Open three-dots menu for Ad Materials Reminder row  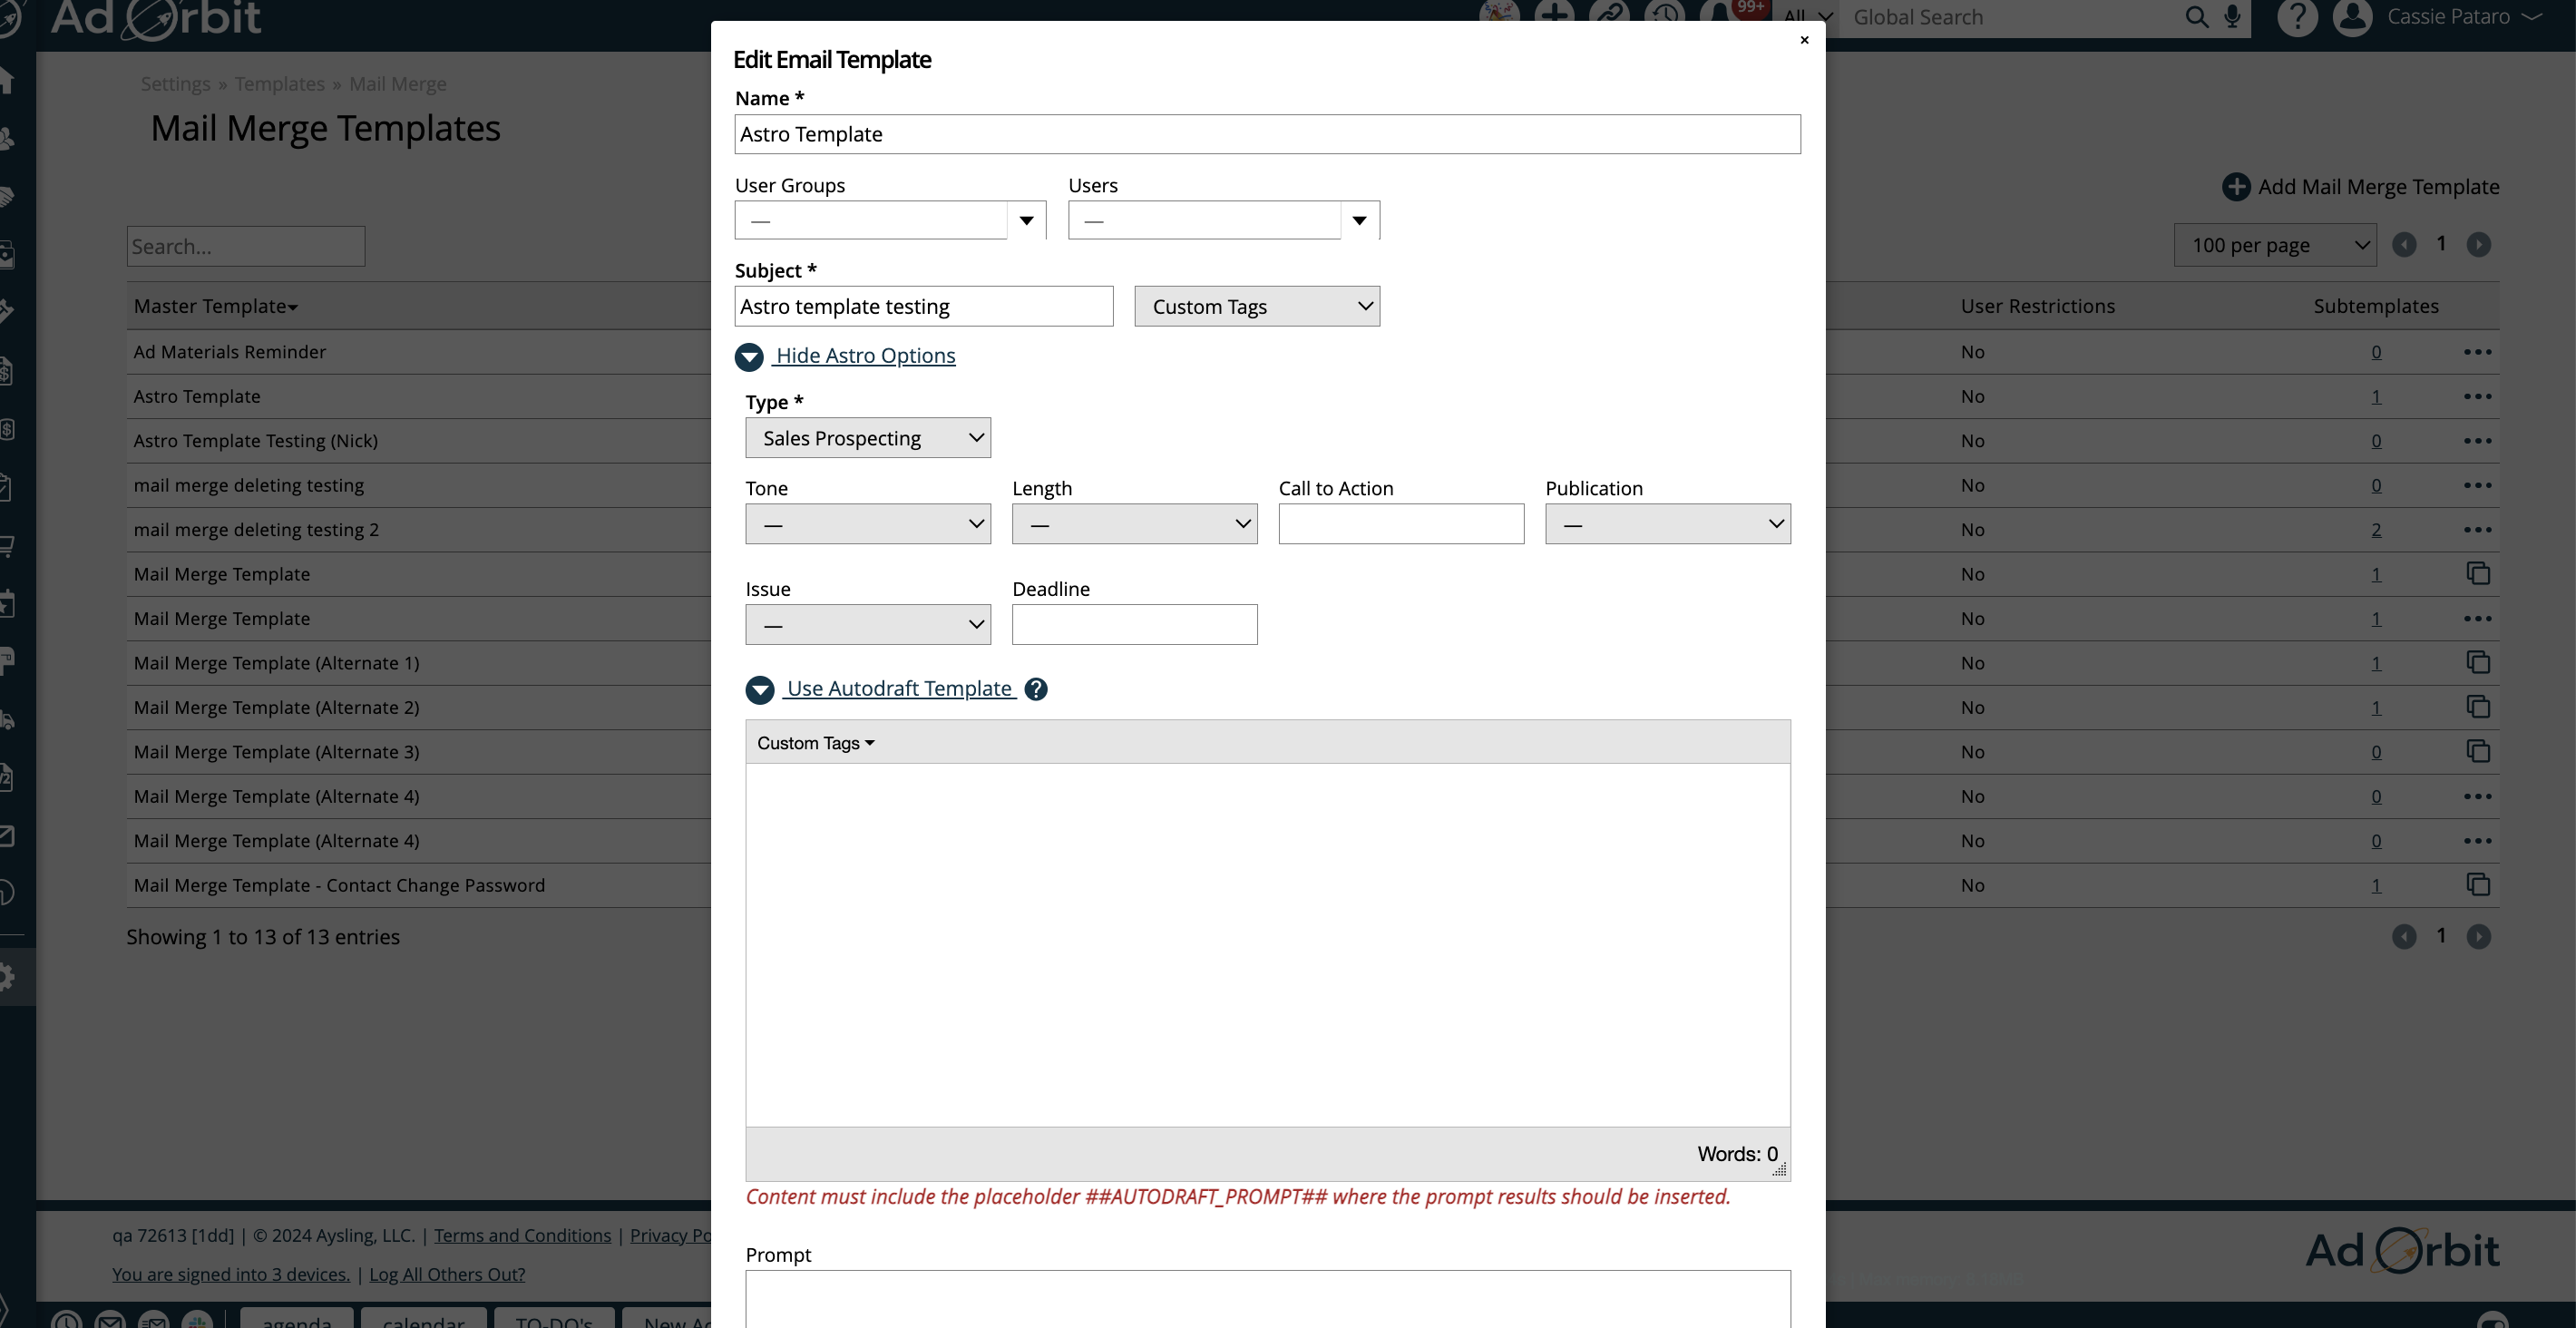(2477, 352)
